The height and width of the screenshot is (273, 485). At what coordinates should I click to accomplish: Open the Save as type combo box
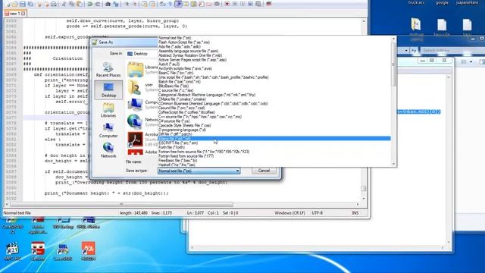coord(199,171)
